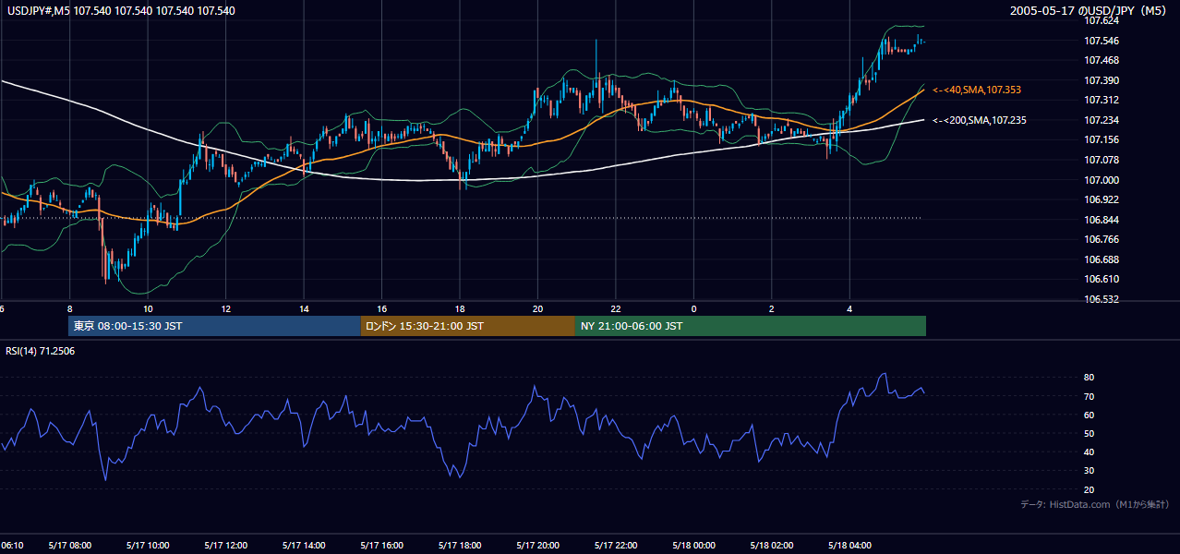Click the RSI scale value 70

pyautogui.click(x=1089, y=396)
